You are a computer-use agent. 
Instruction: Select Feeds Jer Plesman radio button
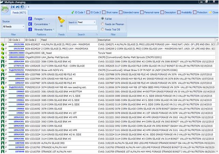coord(103,24)
